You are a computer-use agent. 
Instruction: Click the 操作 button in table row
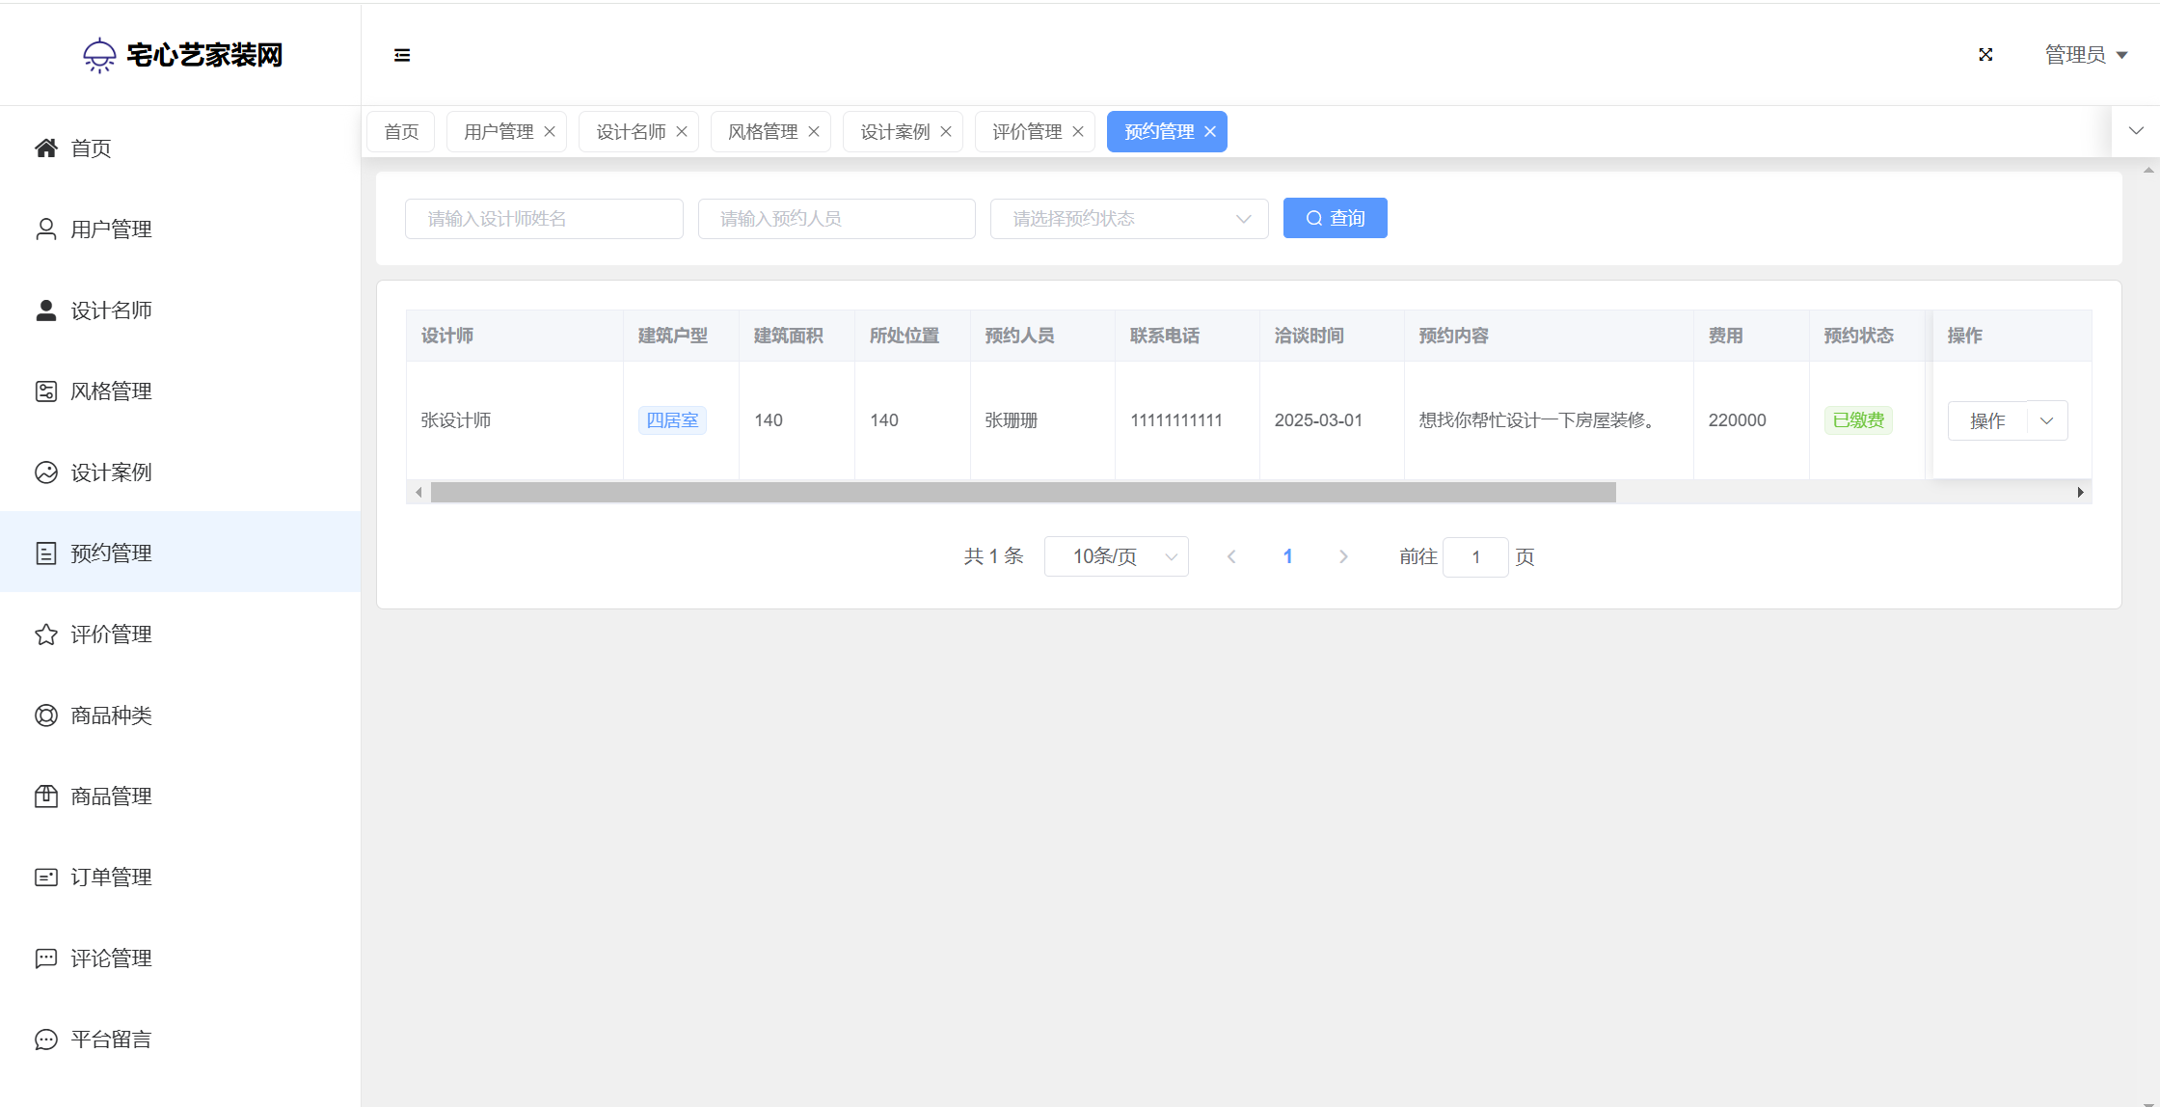1987,420
